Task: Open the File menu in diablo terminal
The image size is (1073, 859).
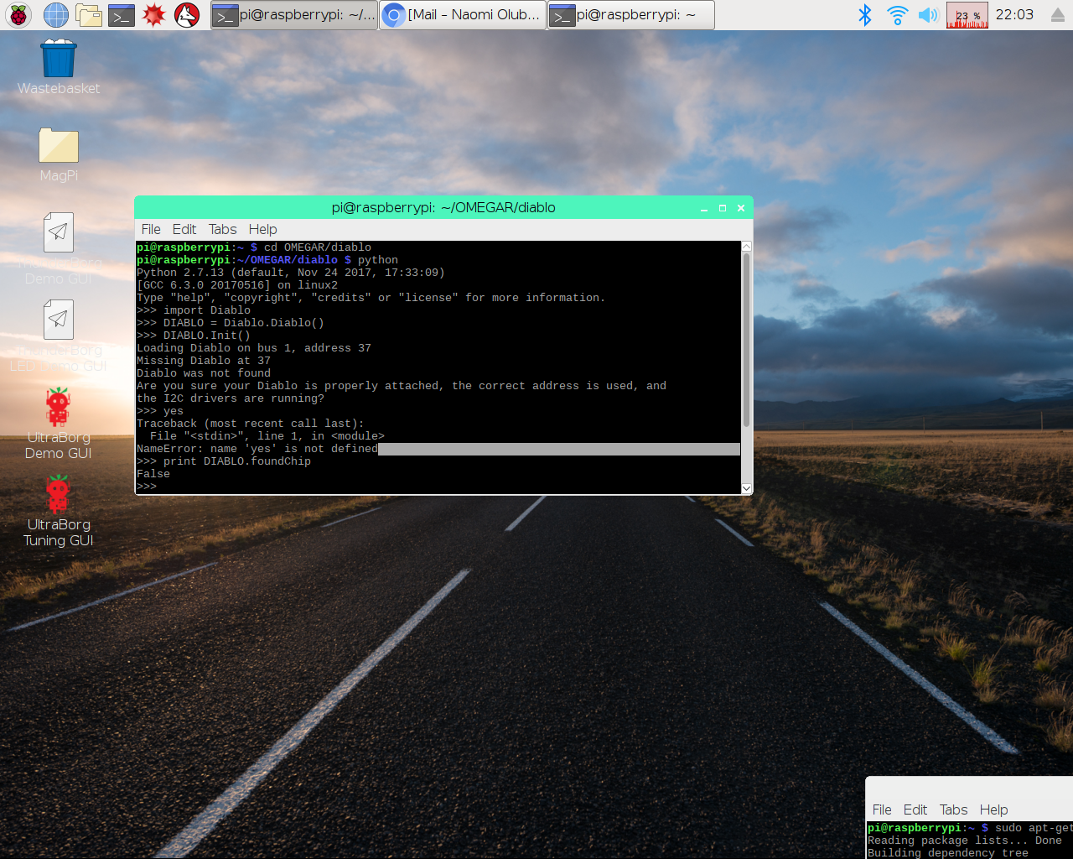Action: 151,229
